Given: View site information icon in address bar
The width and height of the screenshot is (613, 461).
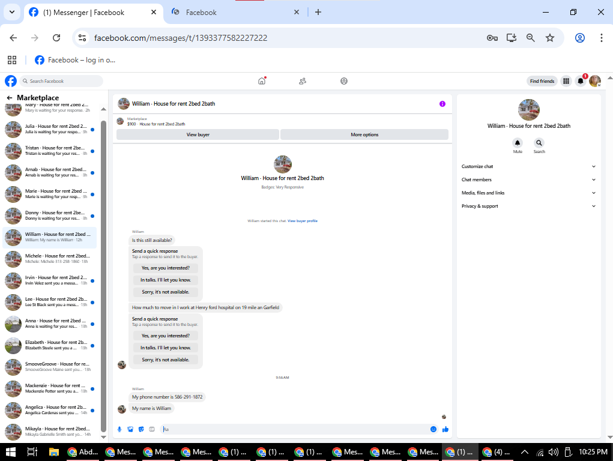Looking at the screenshot, I should [82, 38].
